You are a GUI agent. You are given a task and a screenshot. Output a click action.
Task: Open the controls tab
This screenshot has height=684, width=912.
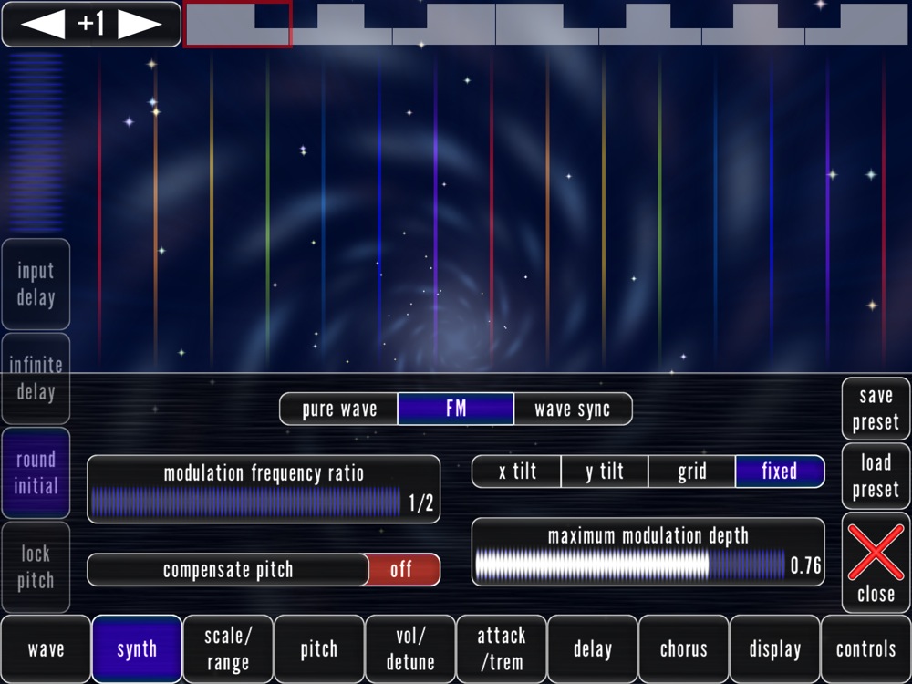point(865,648)
